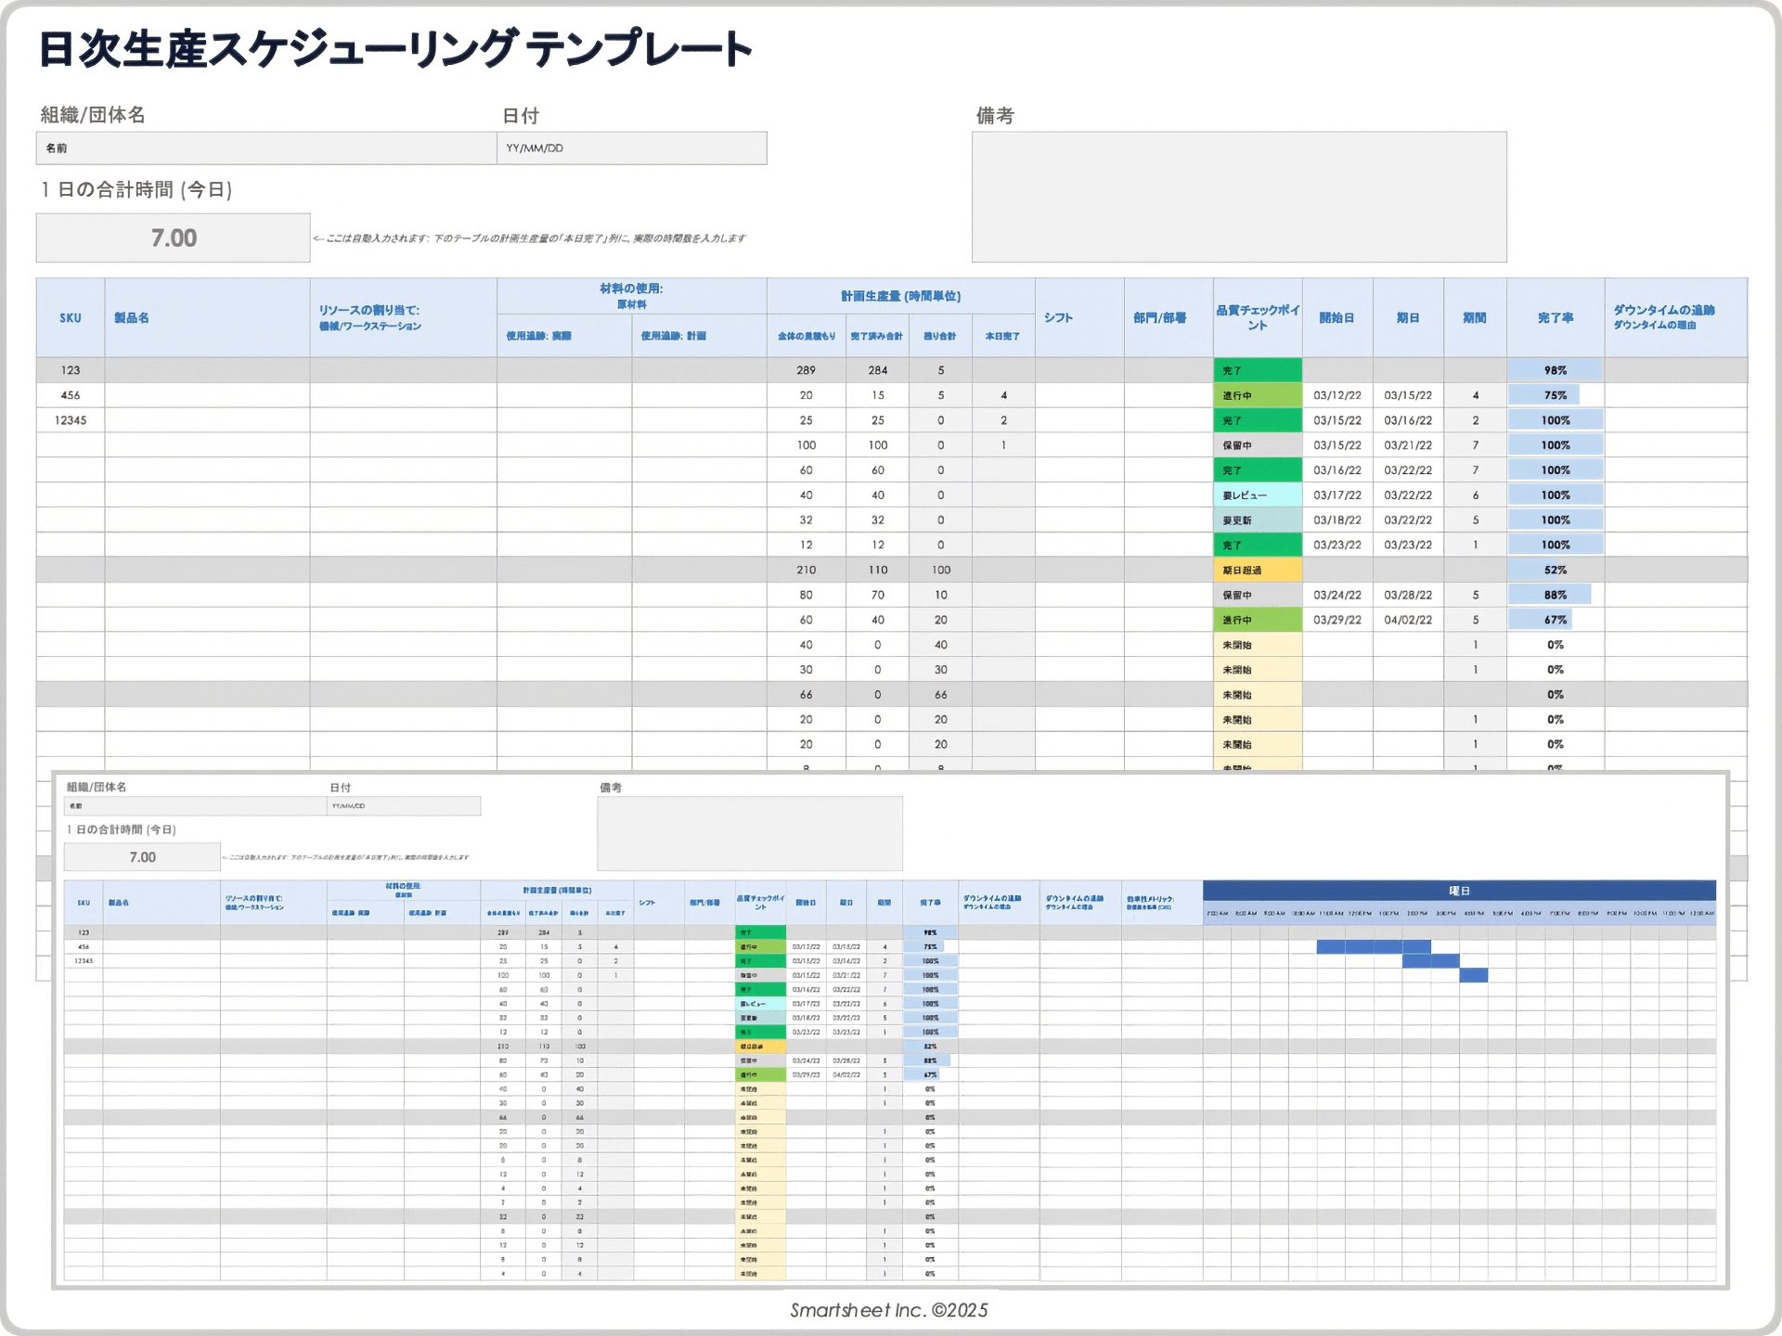Click the YY/MM/DD date input field

coord(632,148)
